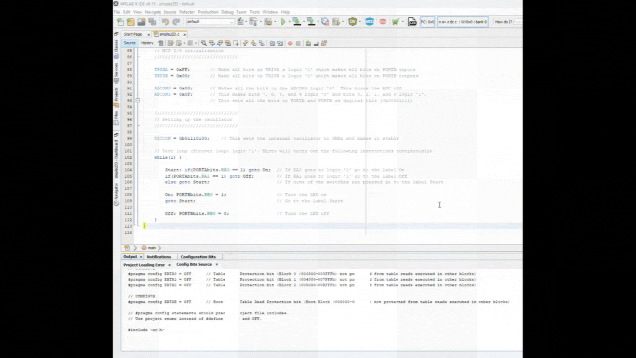Switch to the Configuration Bits tab
636x358 pixels.
[198, 257]
